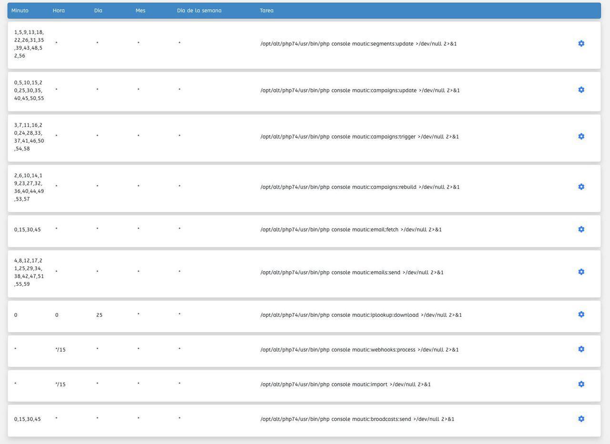Image resolution: width=610 pixels, height=444 pixels.
Task: Click day value 25 in iplookup row
Action: (99, 315)
